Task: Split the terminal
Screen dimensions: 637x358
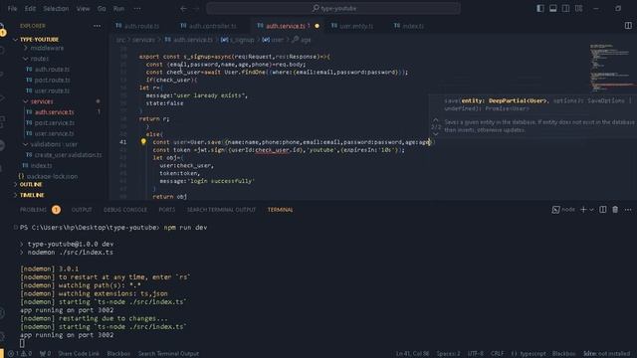Action: [x=603, y=210]
